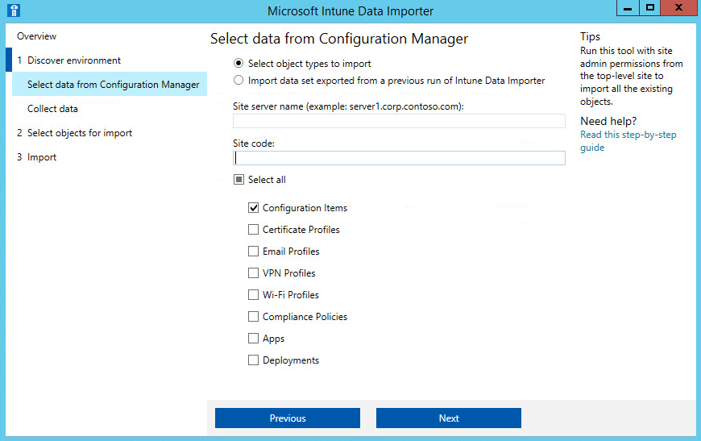This screenshot has width=701, height=441.
Task: Open the 'Read this step-by-step guide' link
Action: 628,141
